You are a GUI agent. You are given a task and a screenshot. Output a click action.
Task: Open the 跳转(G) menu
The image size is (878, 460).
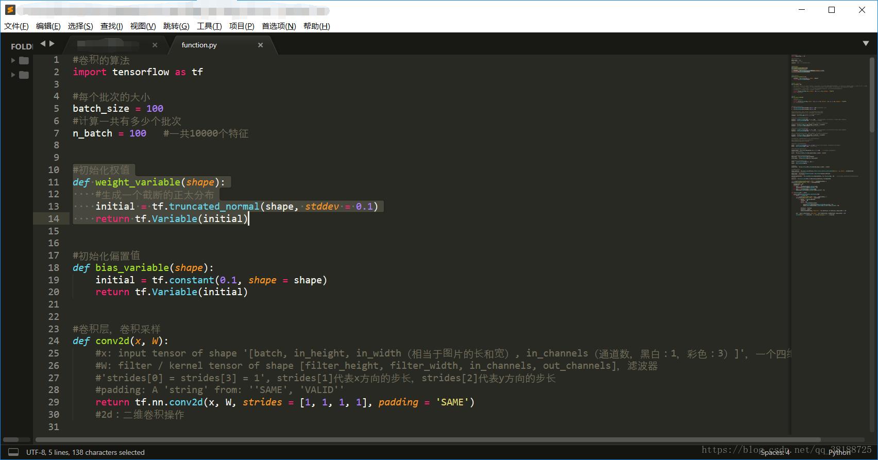[x=176, y=26]
